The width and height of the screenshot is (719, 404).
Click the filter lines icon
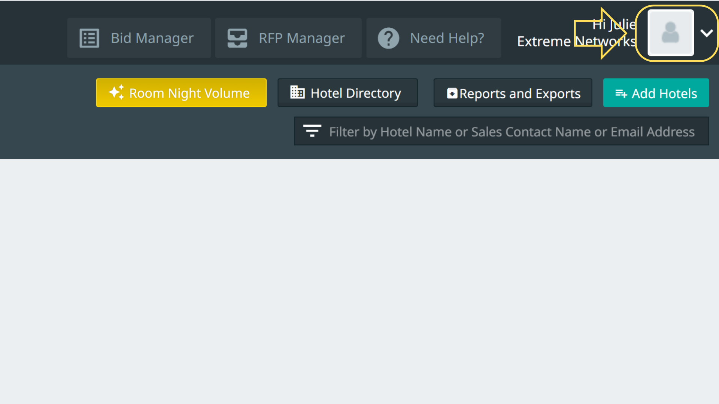pyautogui.click(x=312, y=131)
